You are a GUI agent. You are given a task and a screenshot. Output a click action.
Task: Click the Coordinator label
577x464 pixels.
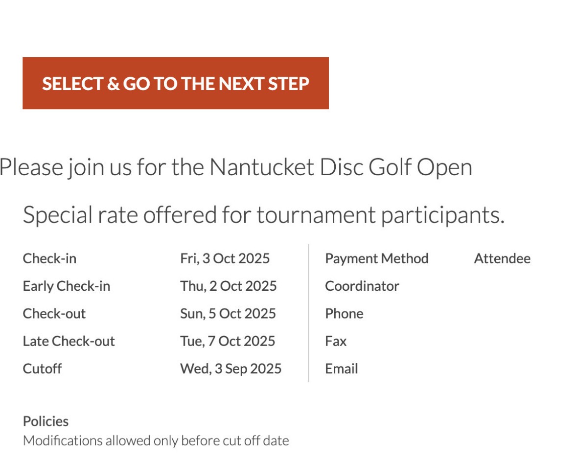tap(362, 286)
